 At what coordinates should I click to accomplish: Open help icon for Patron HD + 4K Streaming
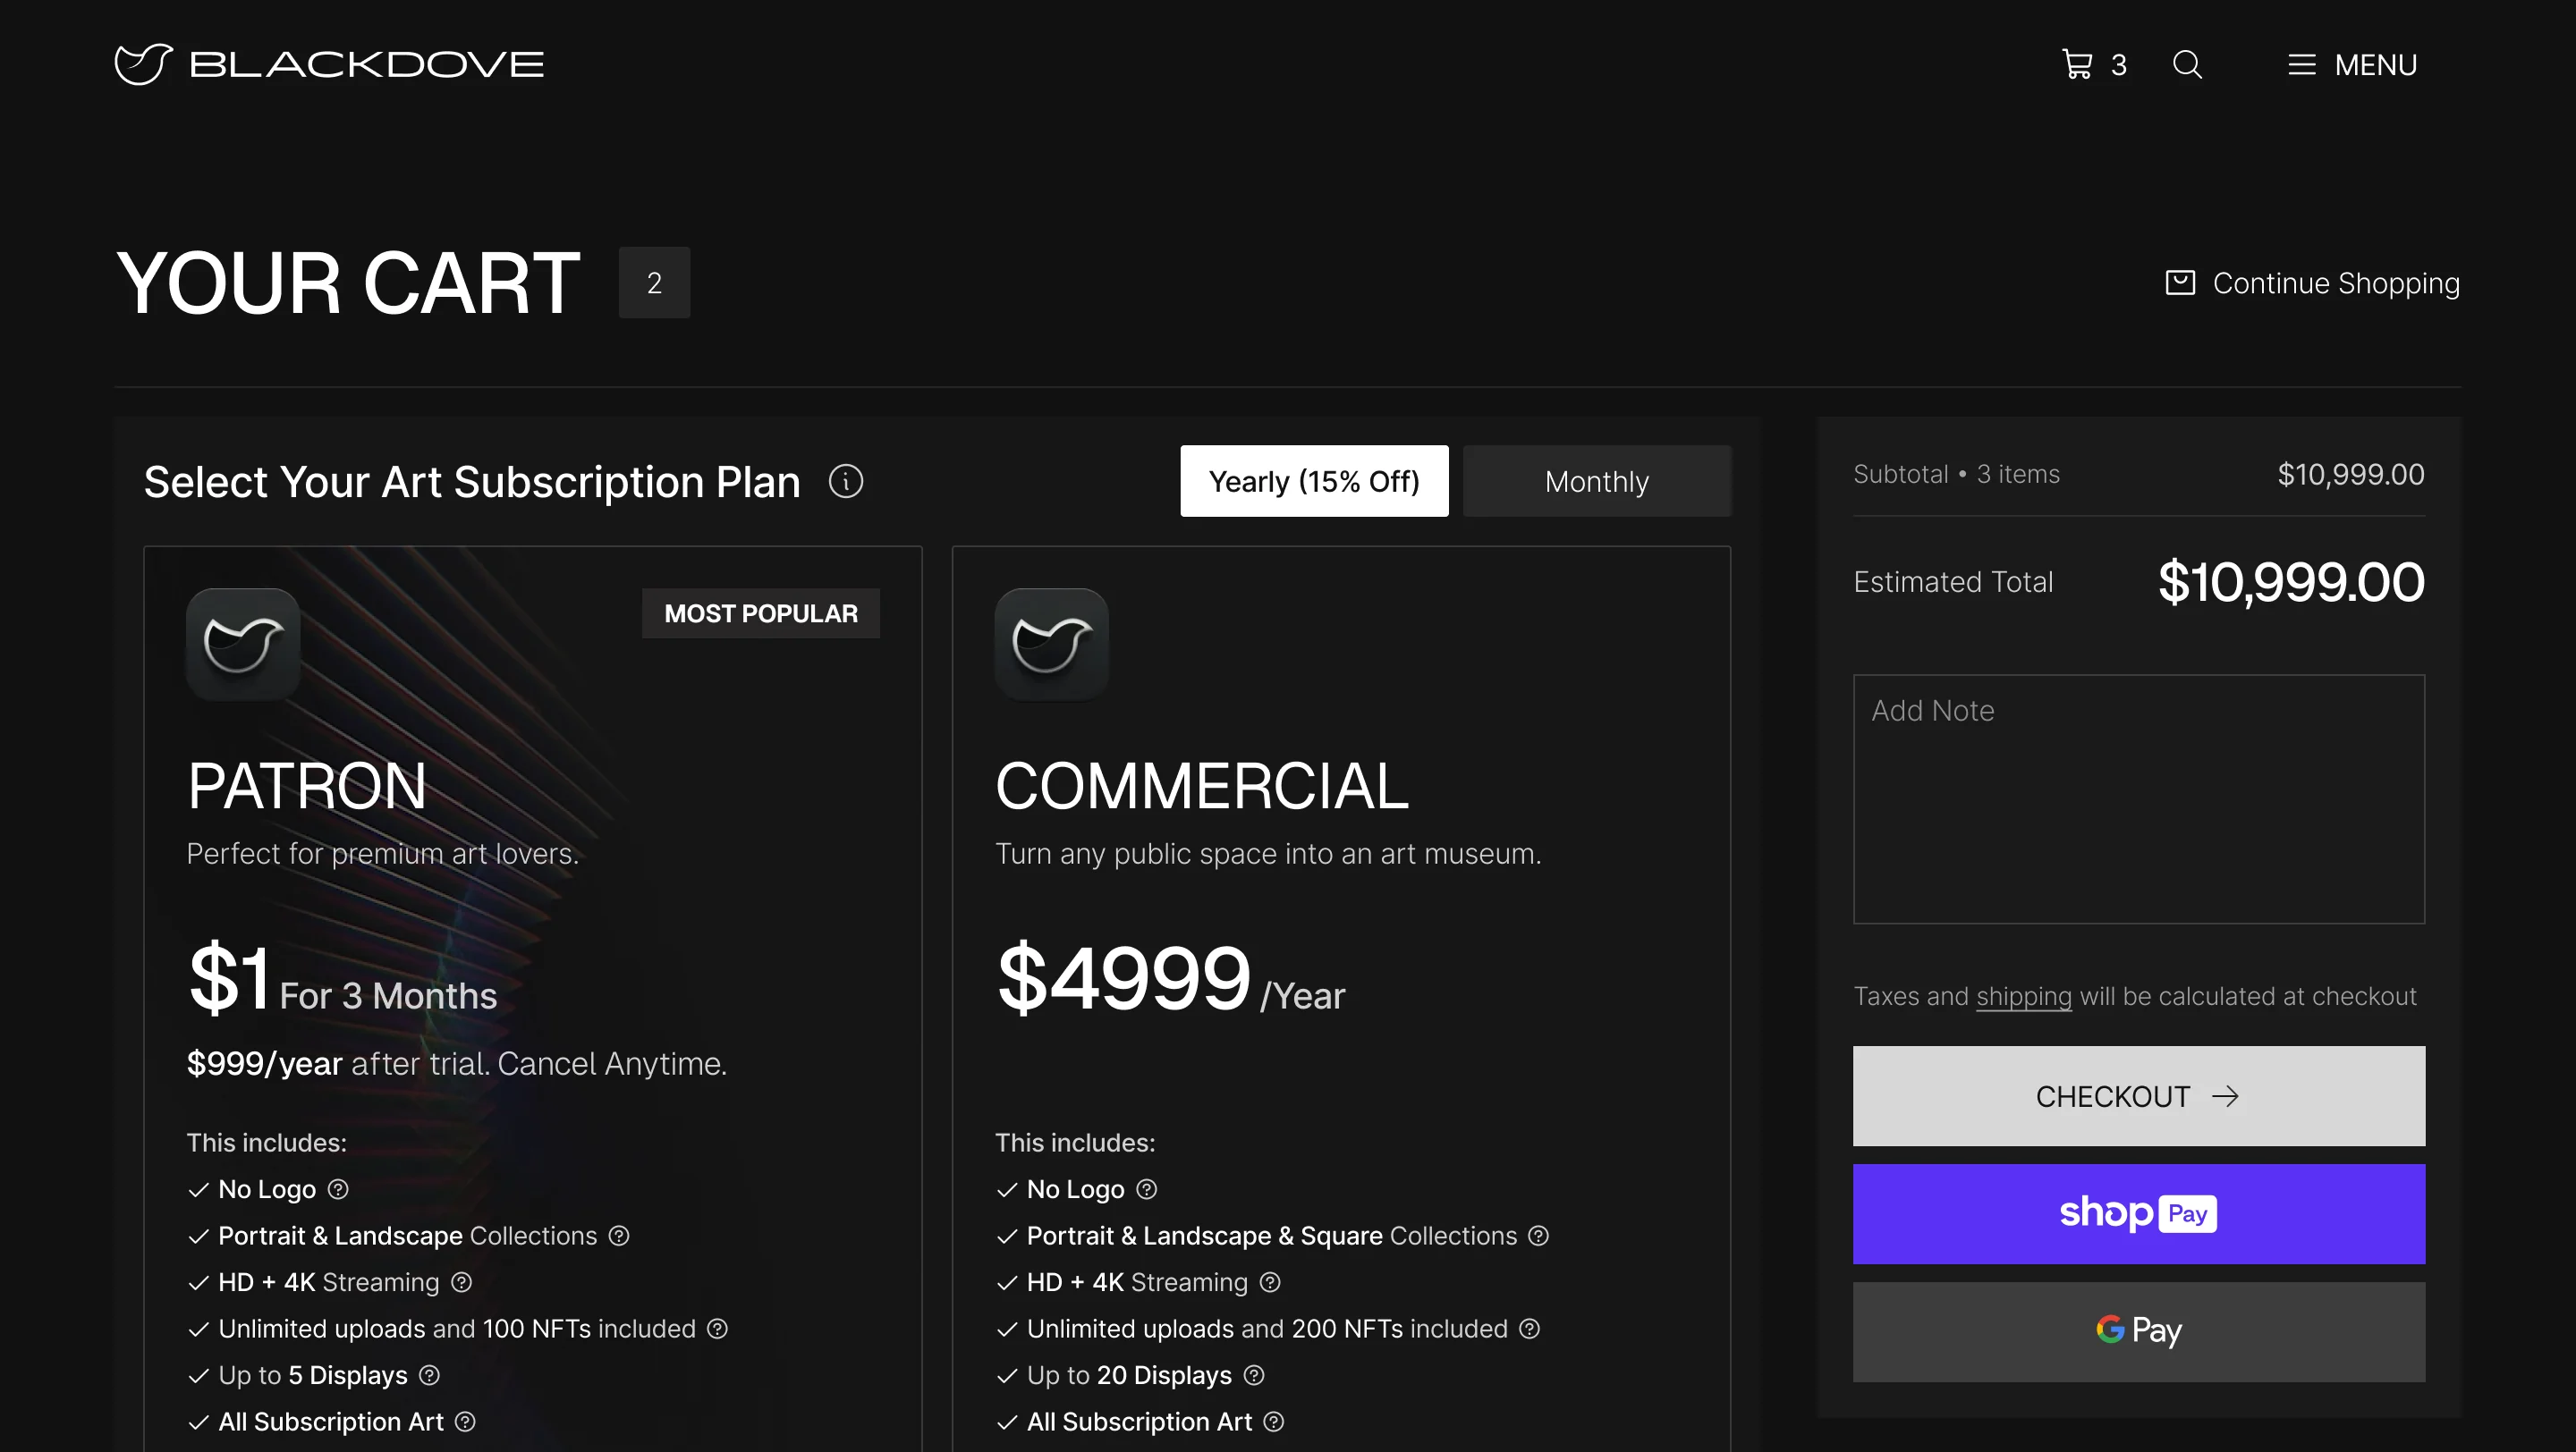tap(461, 1282)
